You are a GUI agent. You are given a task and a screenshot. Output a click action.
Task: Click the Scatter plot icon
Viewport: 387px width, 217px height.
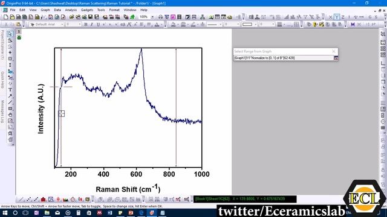pyautogui.click(x=29, y=200)
